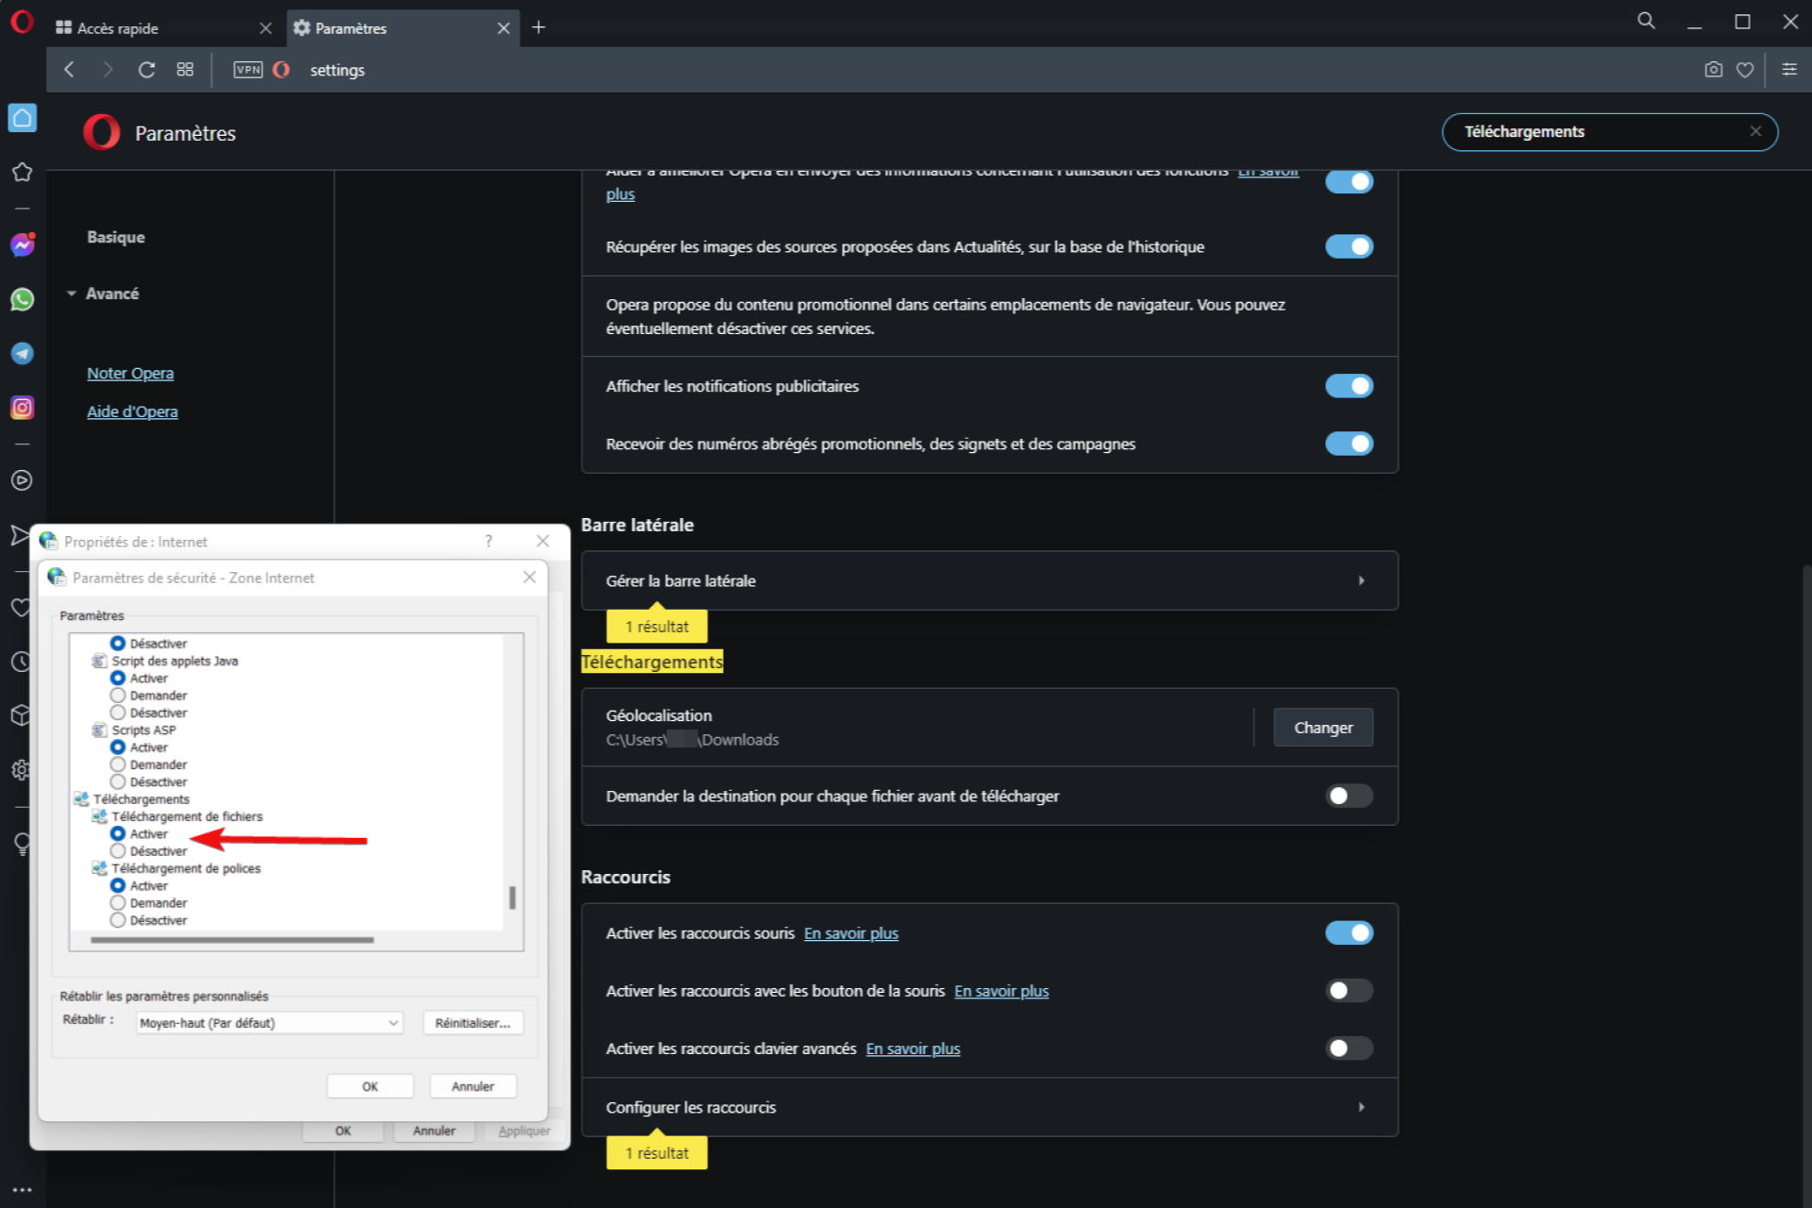
Task: Open the tab search magnifier icon
Action: (x=1646, y=21)
